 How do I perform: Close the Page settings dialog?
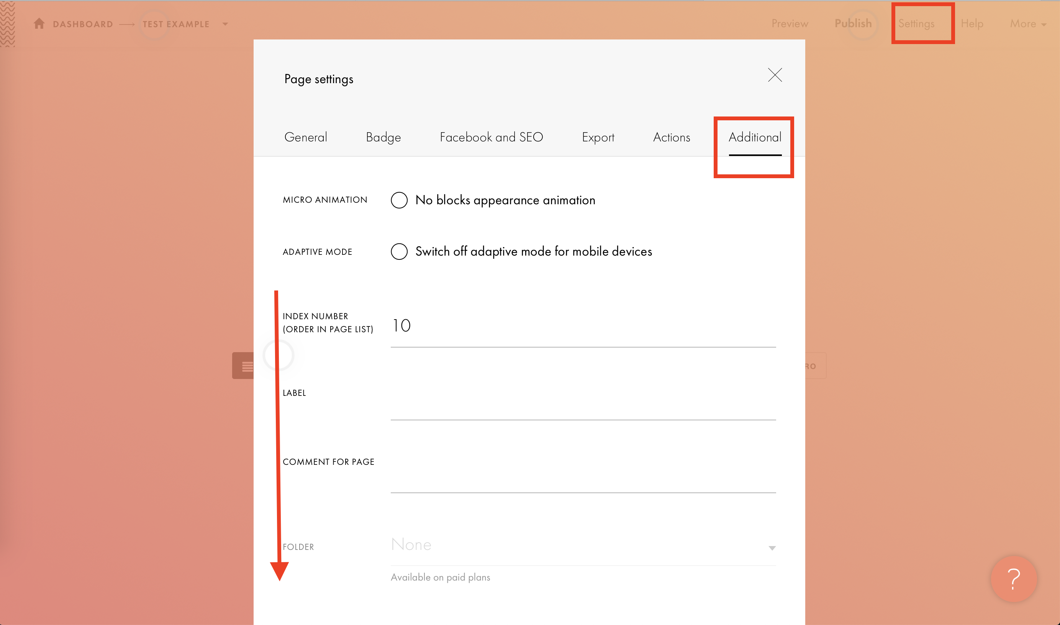click(x=775, y=75)
